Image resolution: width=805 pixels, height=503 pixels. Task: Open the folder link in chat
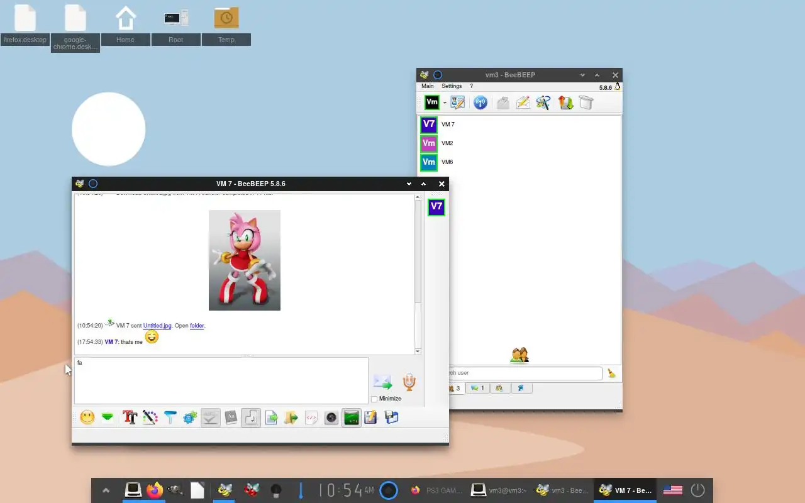(197, 326)
